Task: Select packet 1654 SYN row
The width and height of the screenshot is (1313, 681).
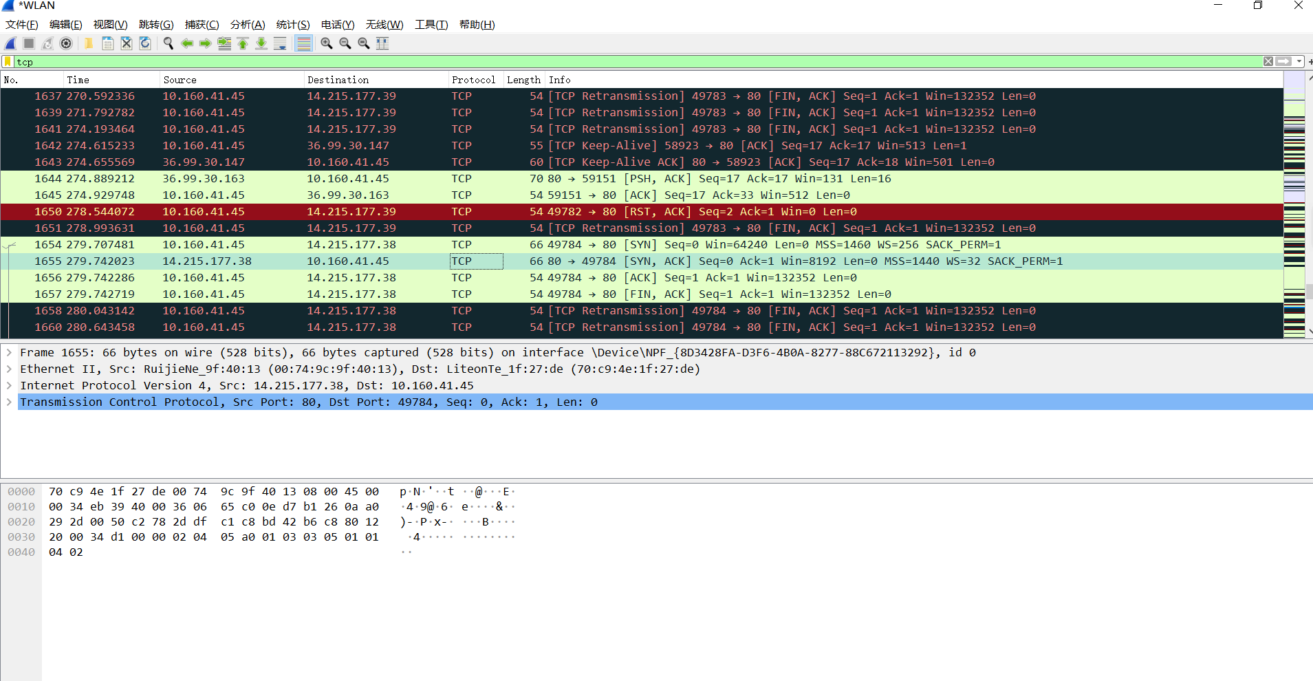Action: click(x=642, y=245)
